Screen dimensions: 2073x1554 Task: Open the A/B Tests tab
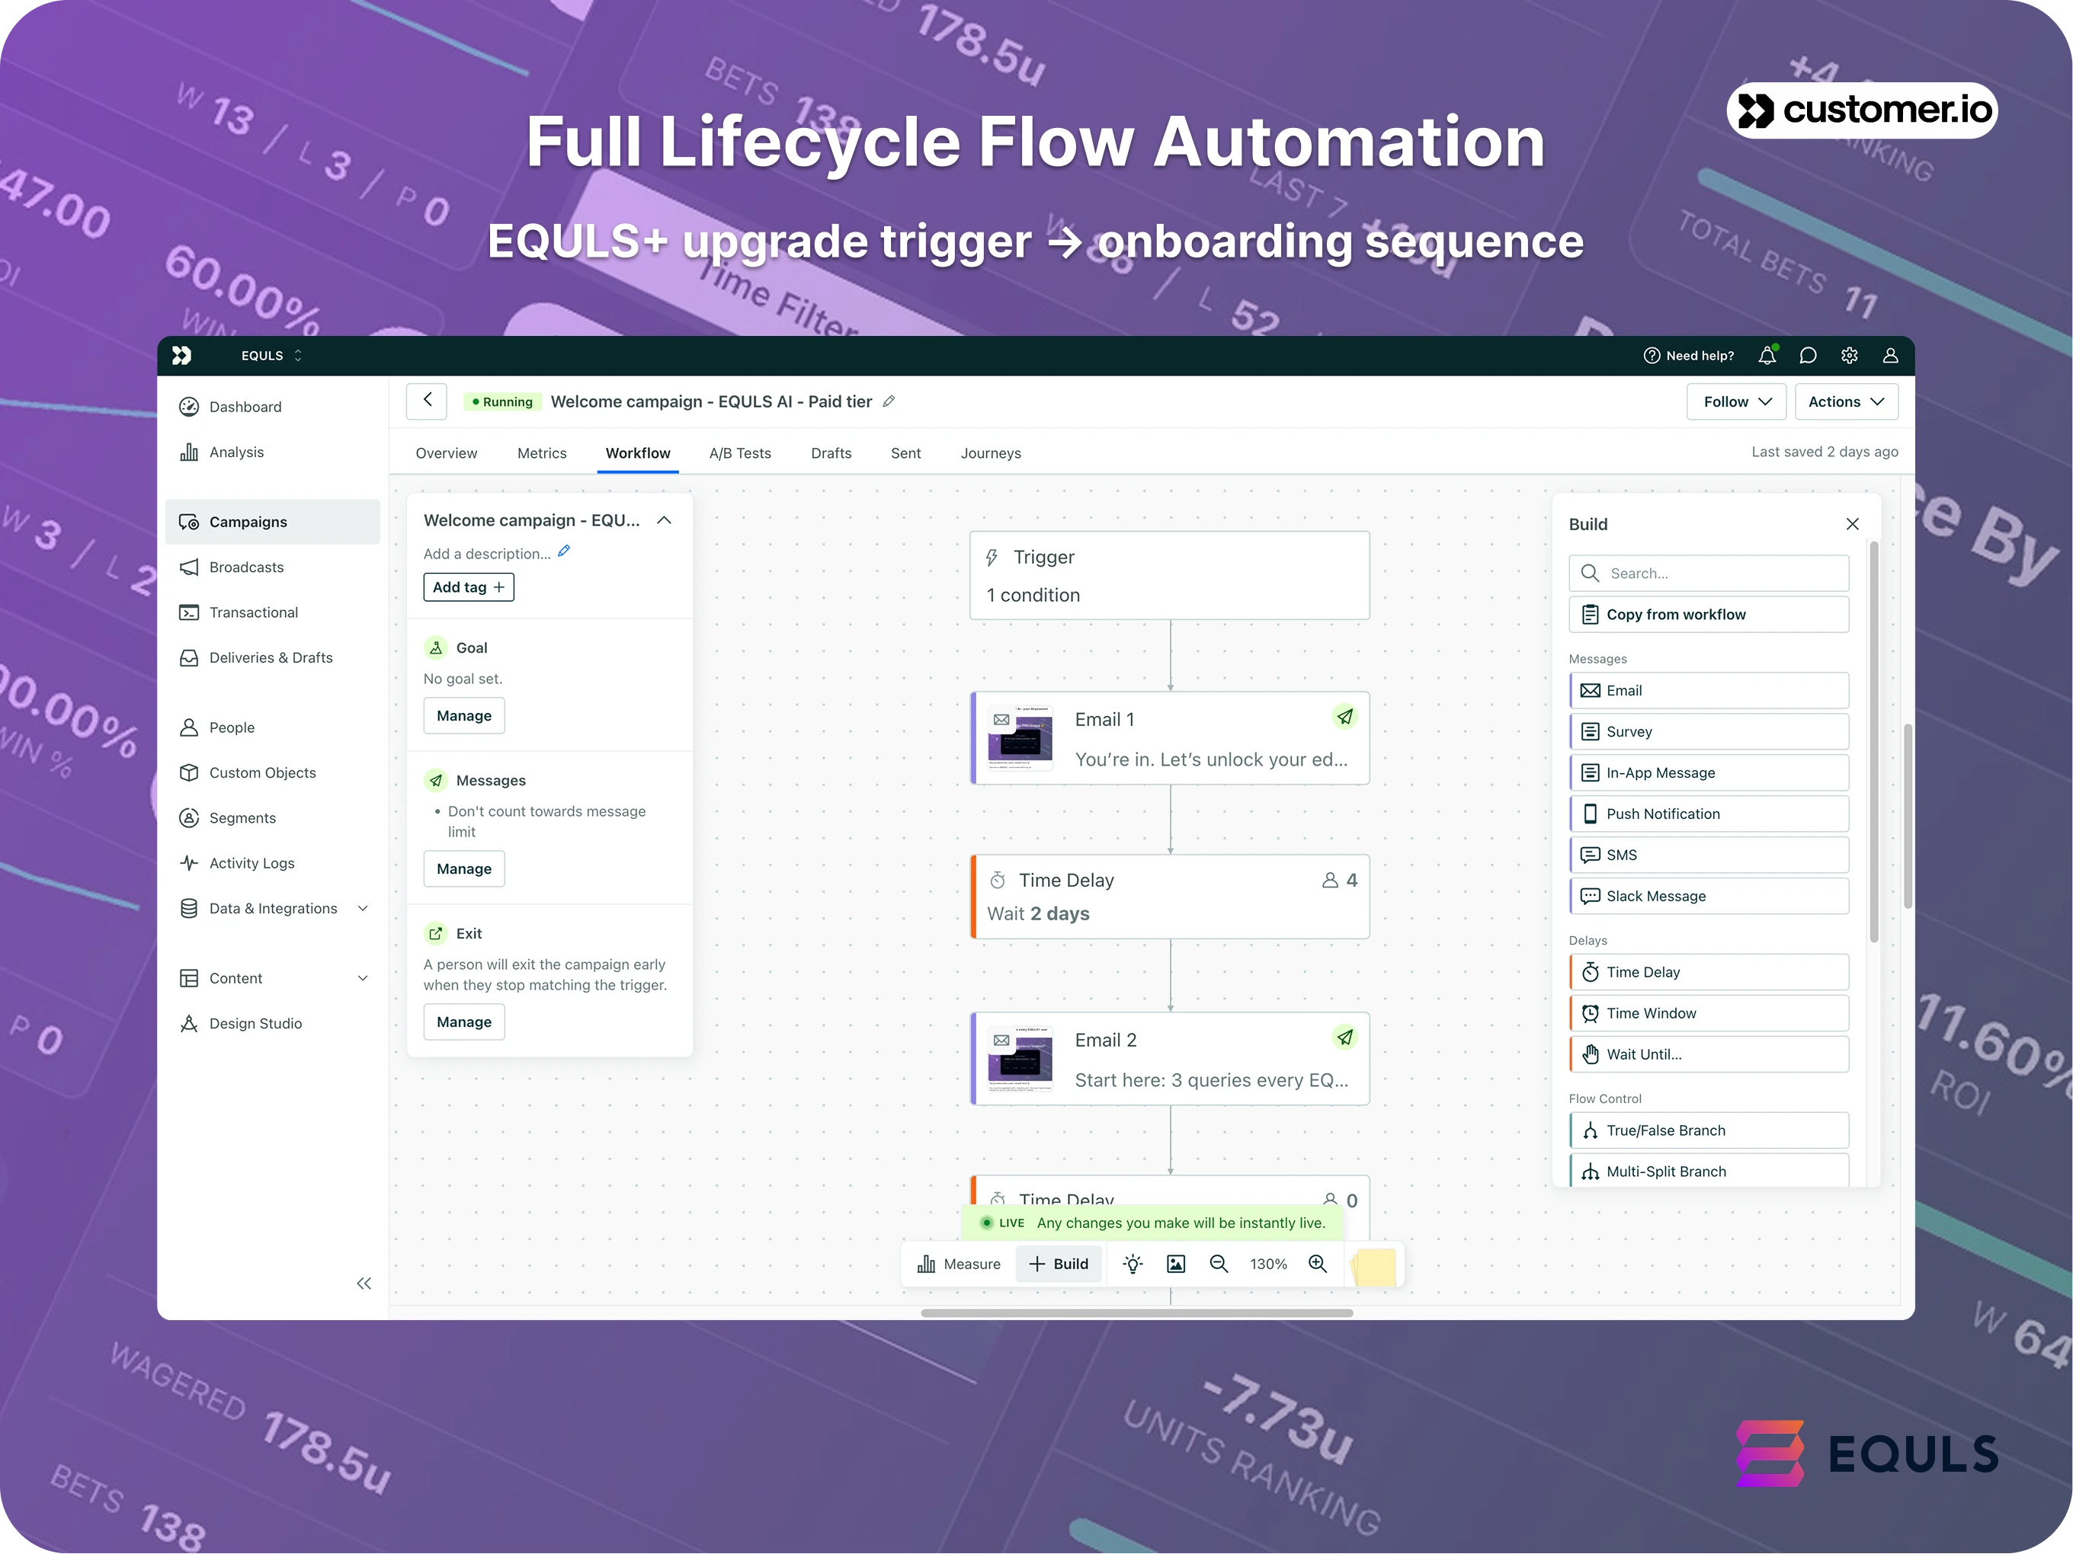point(739,453)
